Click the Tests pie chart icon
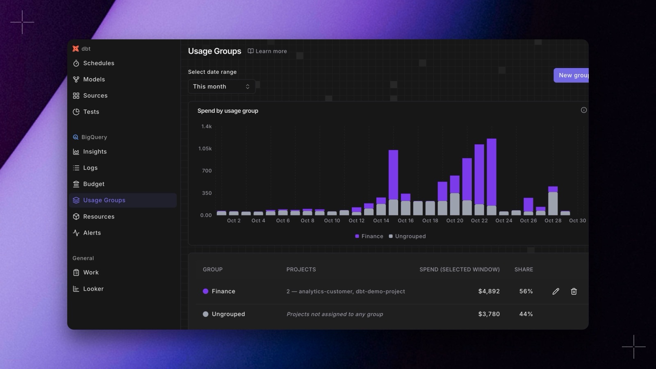656x369 pixels. coord(76,112)
